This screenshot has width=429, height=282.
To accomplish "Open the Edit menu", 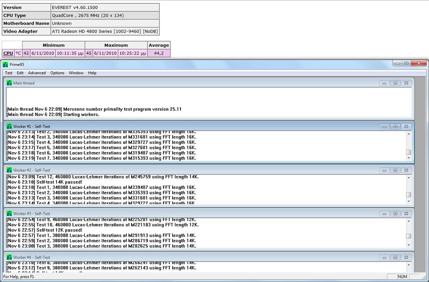I will pos(20,73).
